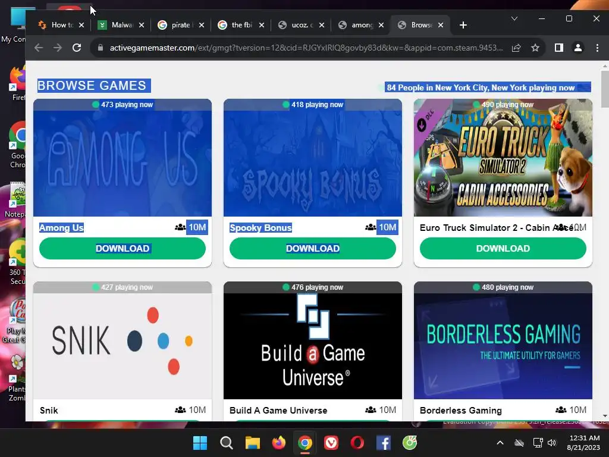Screen dimensions: 609x457
Task: Open Windows taskbar search
Action: (x=227, y=443)
